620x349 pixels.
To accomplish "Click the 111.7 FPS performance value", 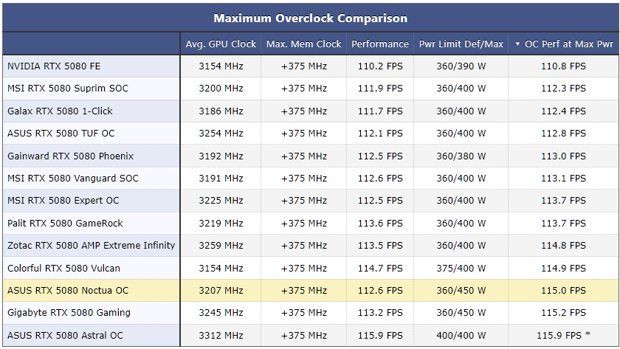I will (380, 111).
